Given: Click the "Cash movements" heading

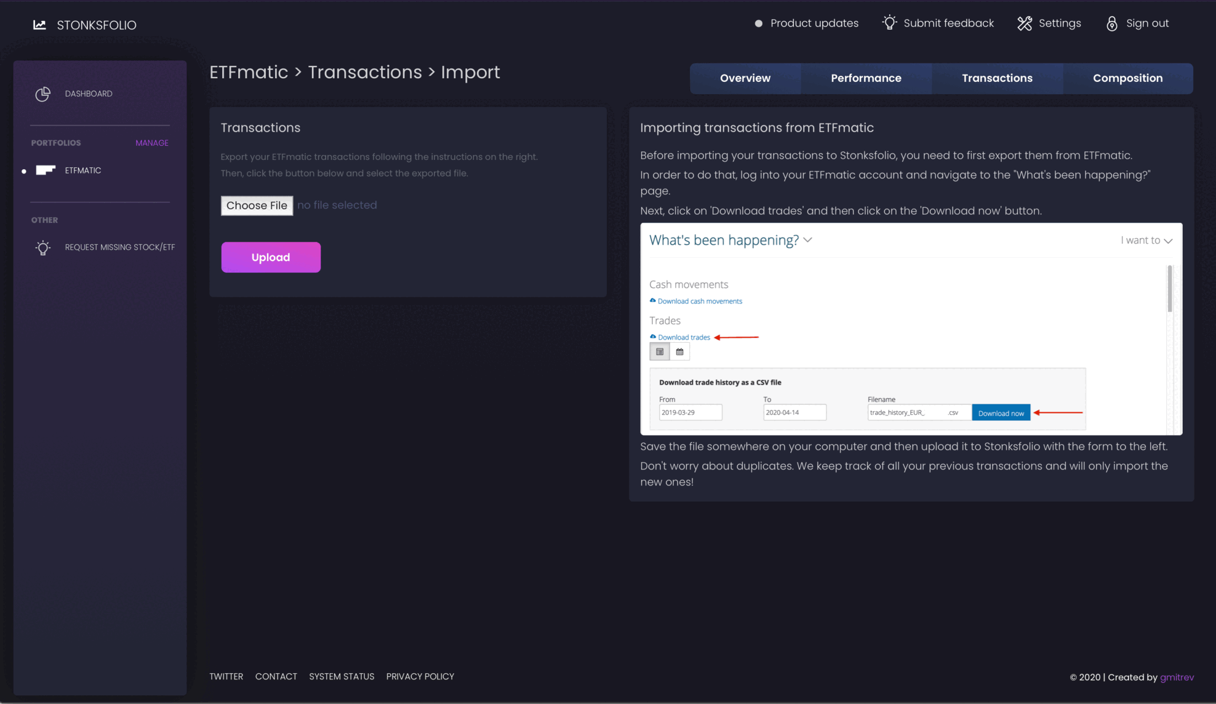Looking at the screenshot, I should point(689,284).
